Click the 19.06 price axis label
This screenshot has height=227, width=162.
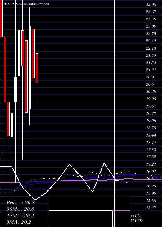[151, 121]
